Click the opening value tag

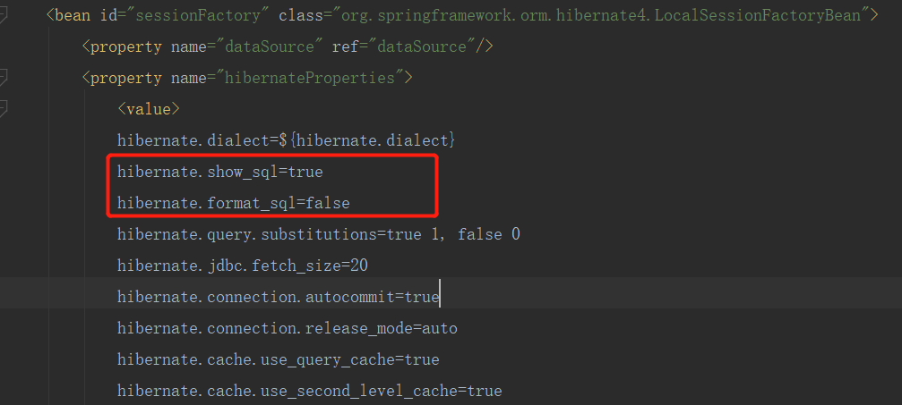click(149, 109)
